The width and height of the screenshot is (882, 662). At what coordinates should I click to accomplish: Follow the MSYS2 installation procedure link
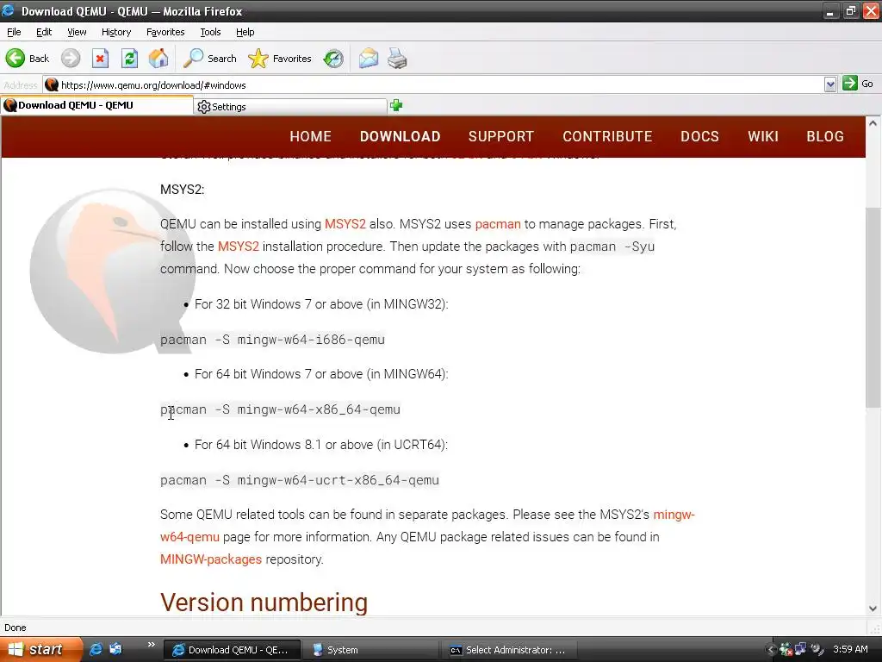point(239,247)
